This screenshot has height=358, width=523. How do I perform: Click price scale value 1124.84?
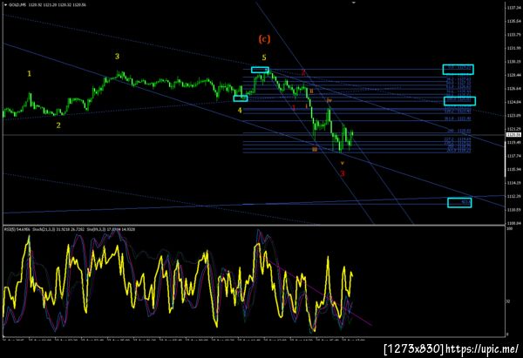coord(513,102)
